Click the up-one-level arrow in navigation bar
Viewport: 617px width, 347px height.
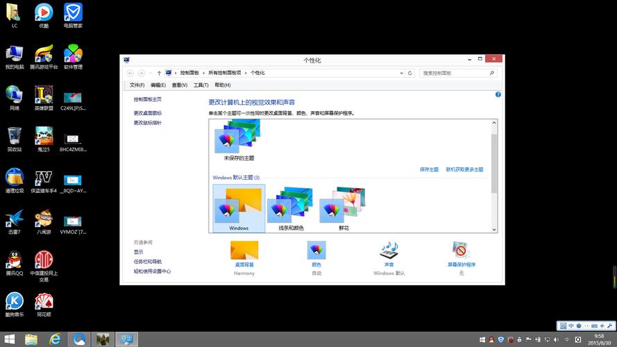coord(159,73)
